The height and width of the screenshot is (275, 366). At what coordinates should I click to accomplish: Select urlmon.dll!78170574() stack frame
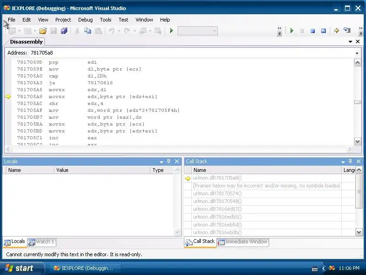(217, 193)
